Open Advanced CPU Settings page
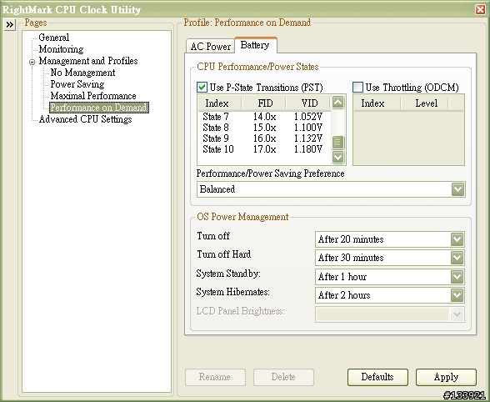This screenshot has width=490, height=402. click(x=85, y=119)
